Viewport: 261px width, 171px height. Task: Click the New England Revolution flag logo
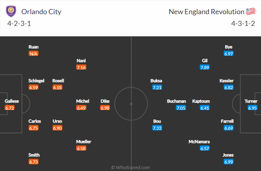pos(251,11)
